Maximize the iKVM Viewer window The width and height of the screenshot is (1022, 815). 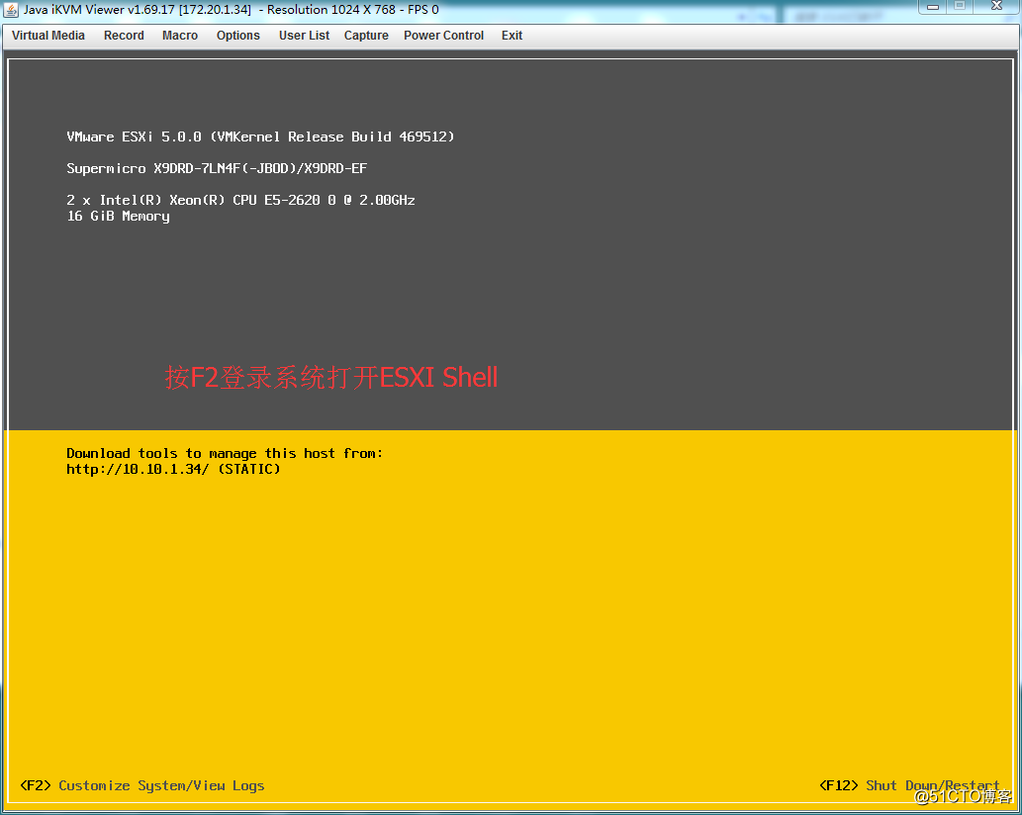pos(960,7)
